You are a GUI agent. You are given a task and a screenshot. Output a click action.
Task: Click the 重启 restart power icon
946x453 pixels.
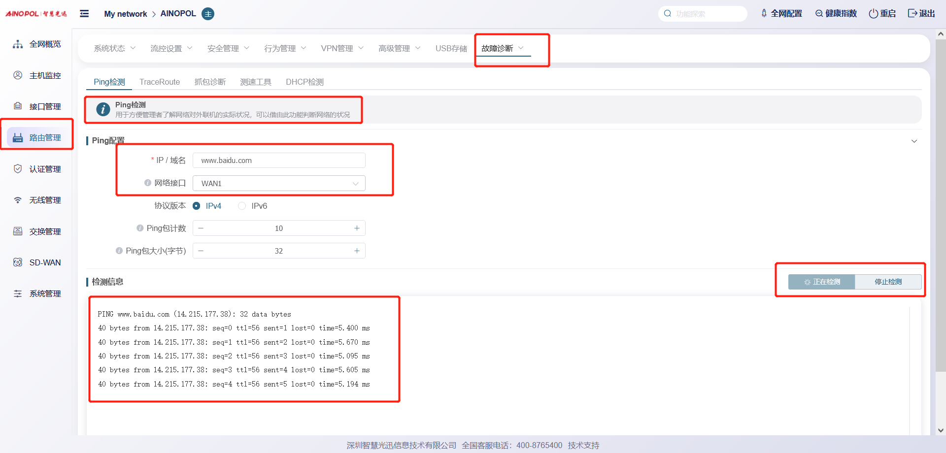[x=873, y=14]
